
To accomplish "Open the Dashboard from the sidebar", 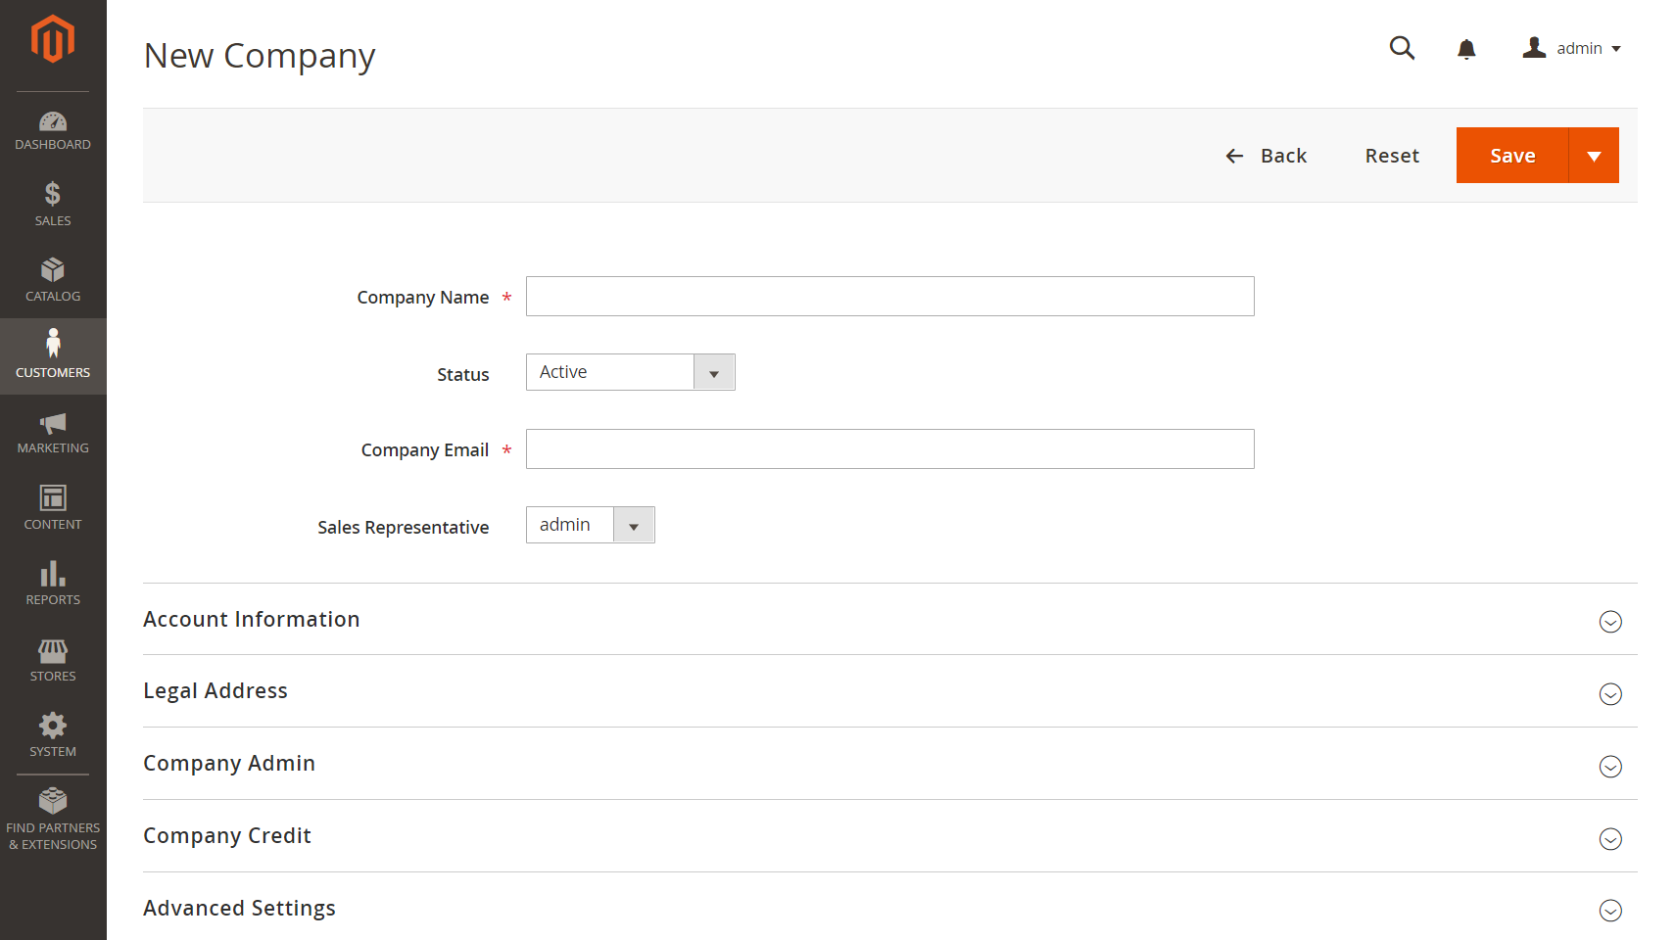I will point(53,130).
